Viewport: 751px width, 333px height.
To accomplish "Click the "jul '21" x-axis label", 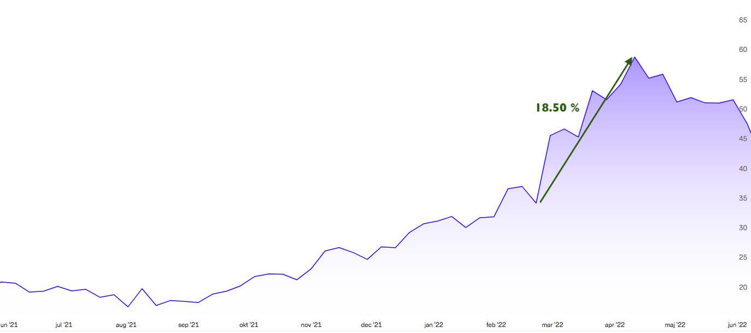I will point(63,325).
